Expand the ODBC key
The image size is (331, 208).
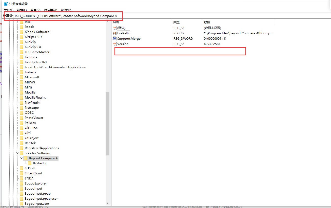[x=17, y=113]
